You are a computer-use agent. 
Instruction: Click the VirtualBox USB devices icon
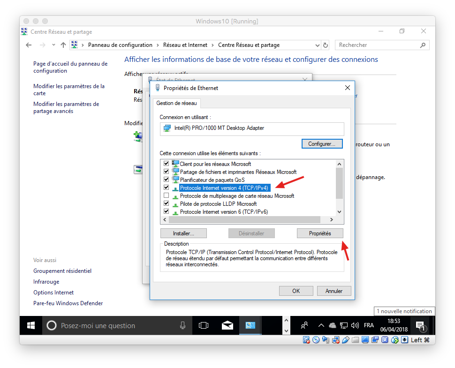(346, 340)
